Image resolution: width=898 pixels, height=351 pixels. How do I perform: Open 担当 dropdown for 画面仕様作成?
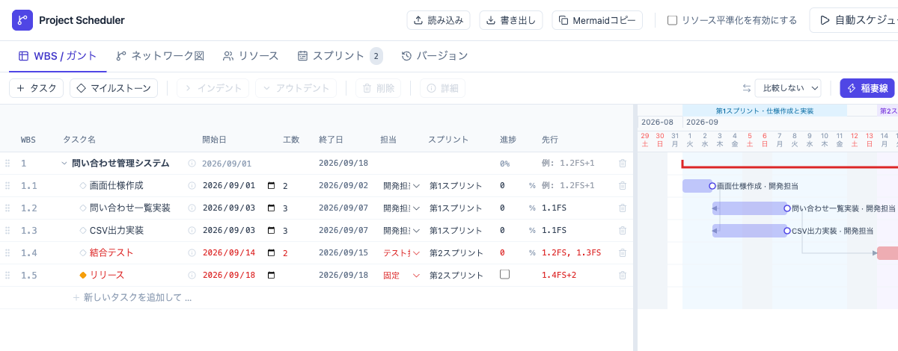point(401,186)
